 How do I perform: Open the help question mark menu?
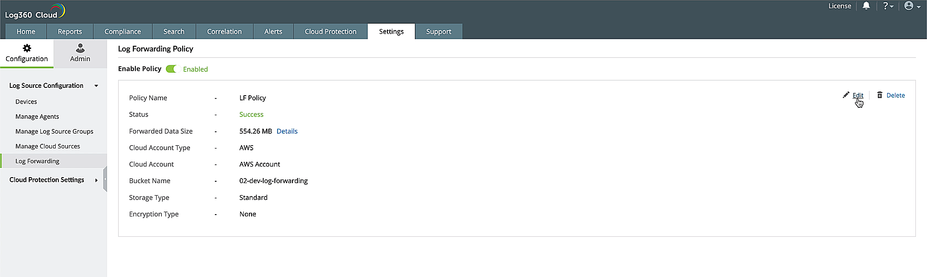pos(888,6)
